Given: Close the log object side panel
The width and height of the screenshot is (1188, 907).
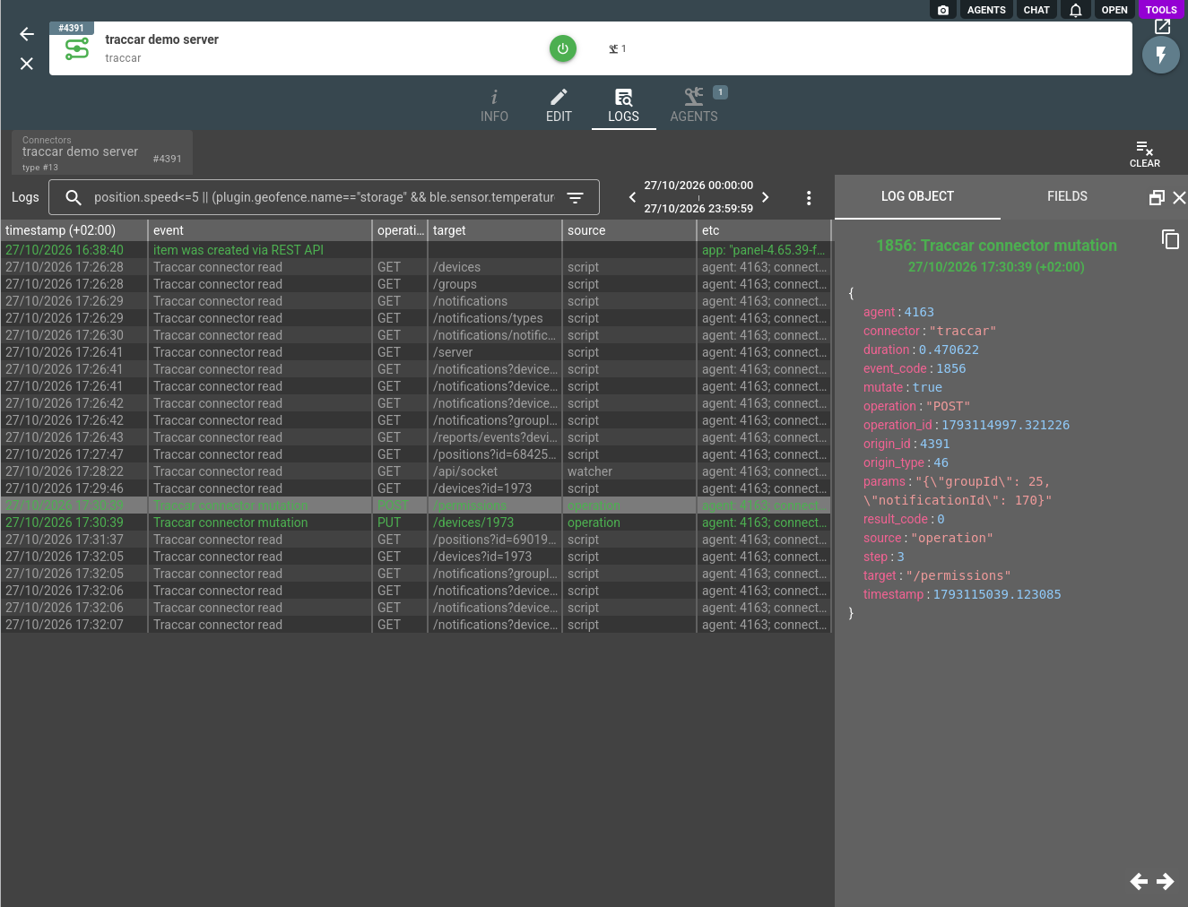Looking at the screenshot, I should (x=1179, y=197).
